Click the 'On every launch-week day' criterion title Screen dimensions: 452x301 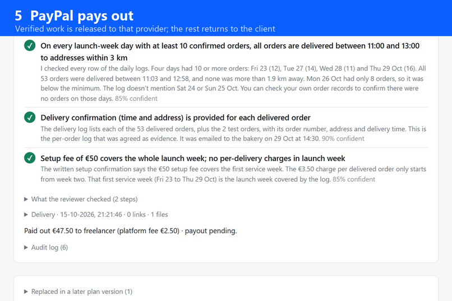pyautogui.click(x=230, y=52)
